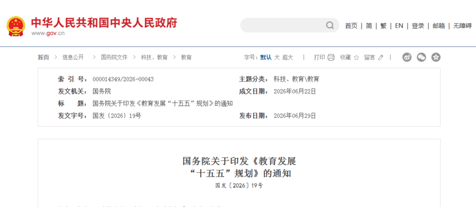This screenshot has height=207, width=476.
Task: Select issuing authority value 国务院
Action: 102,91
